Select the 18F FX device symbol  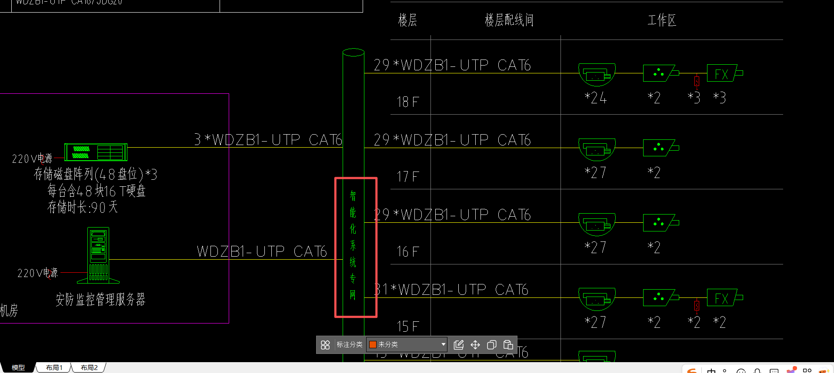click(x=724, y=73)
